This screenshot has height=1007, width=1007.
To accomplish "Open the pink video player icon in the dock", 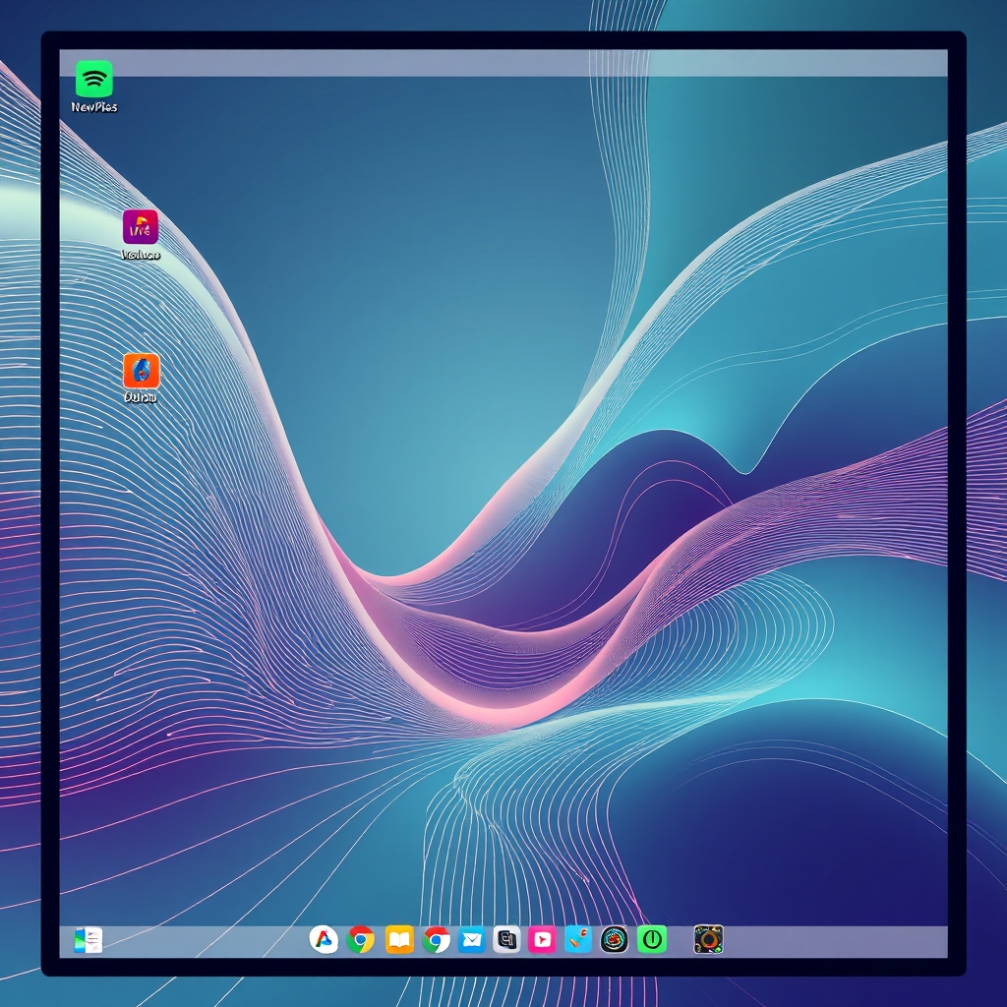I will pos(543,940).
